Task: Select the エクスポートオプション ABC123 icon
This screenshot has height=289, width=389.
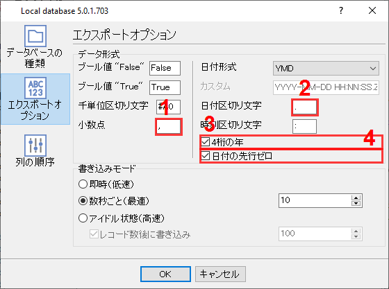Action: click(35, 88)
